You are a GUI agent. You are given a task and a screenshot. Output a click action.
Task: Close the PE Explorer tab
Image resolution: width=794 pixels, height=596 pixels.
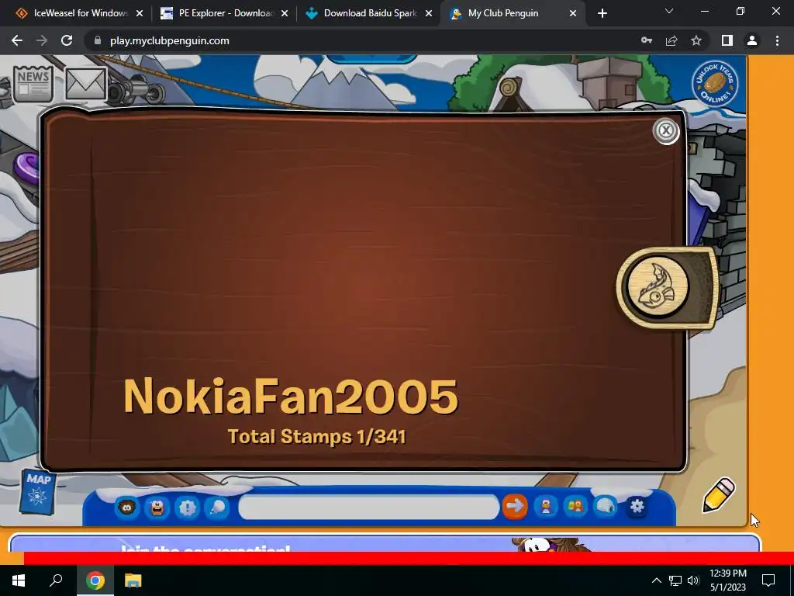point(285,14)
